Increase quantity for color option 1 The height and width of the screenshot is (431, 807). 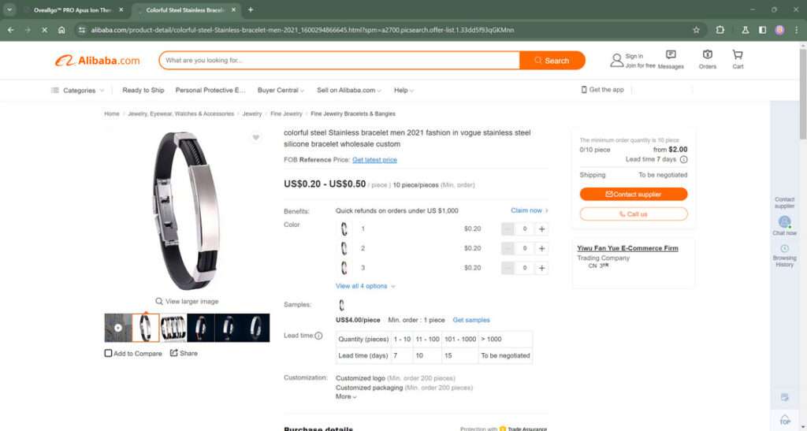point(541,229)
